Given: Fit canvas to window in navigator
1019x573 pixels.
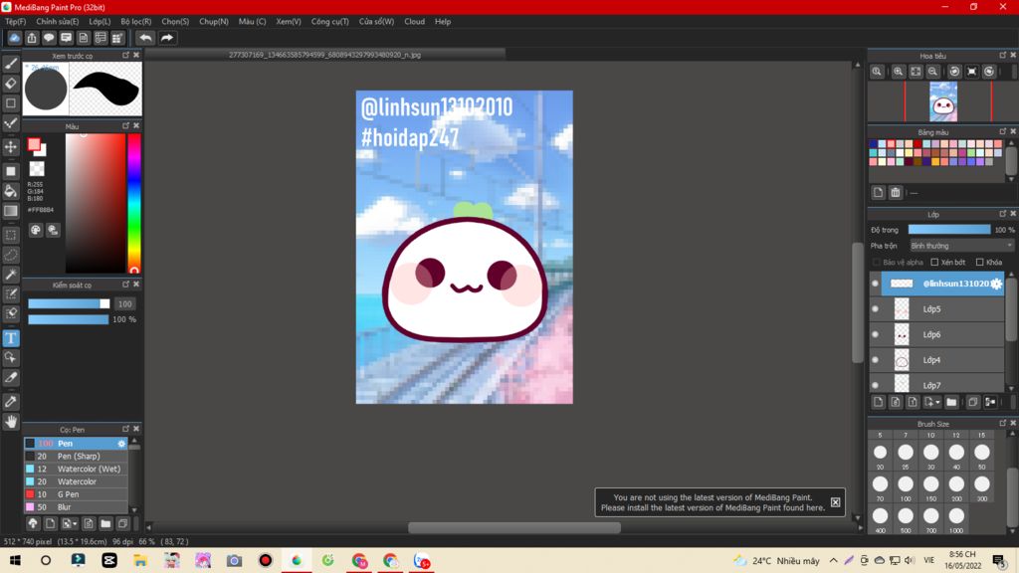Looking at the screenshot, I should click(x=916, y=72).
